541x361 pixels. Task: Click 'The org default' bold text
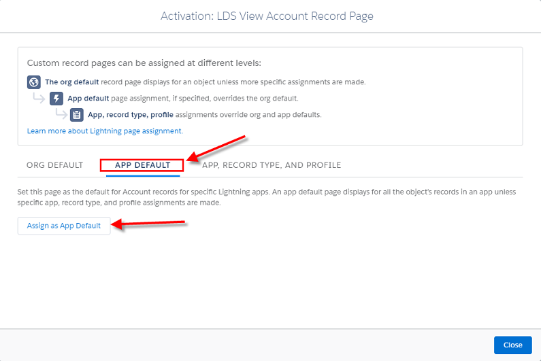click(x=71, y=82)
